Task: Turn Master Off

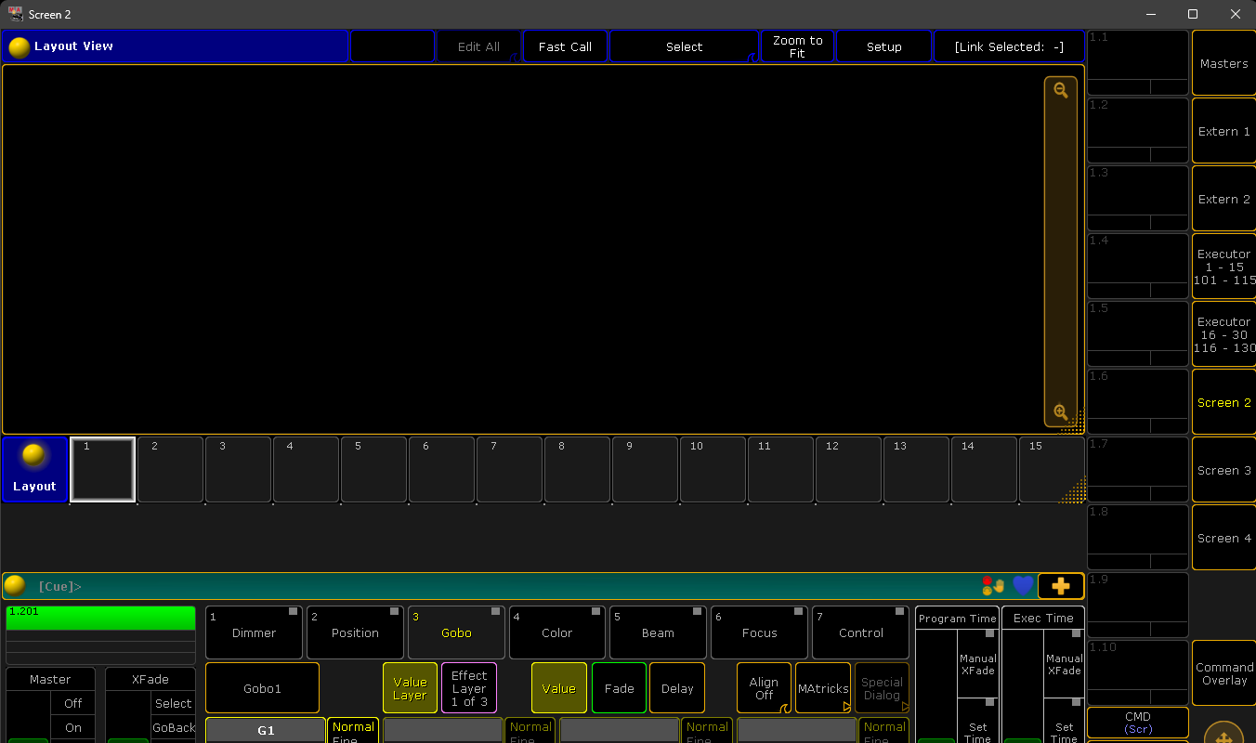Action: [x=73, y=703]
